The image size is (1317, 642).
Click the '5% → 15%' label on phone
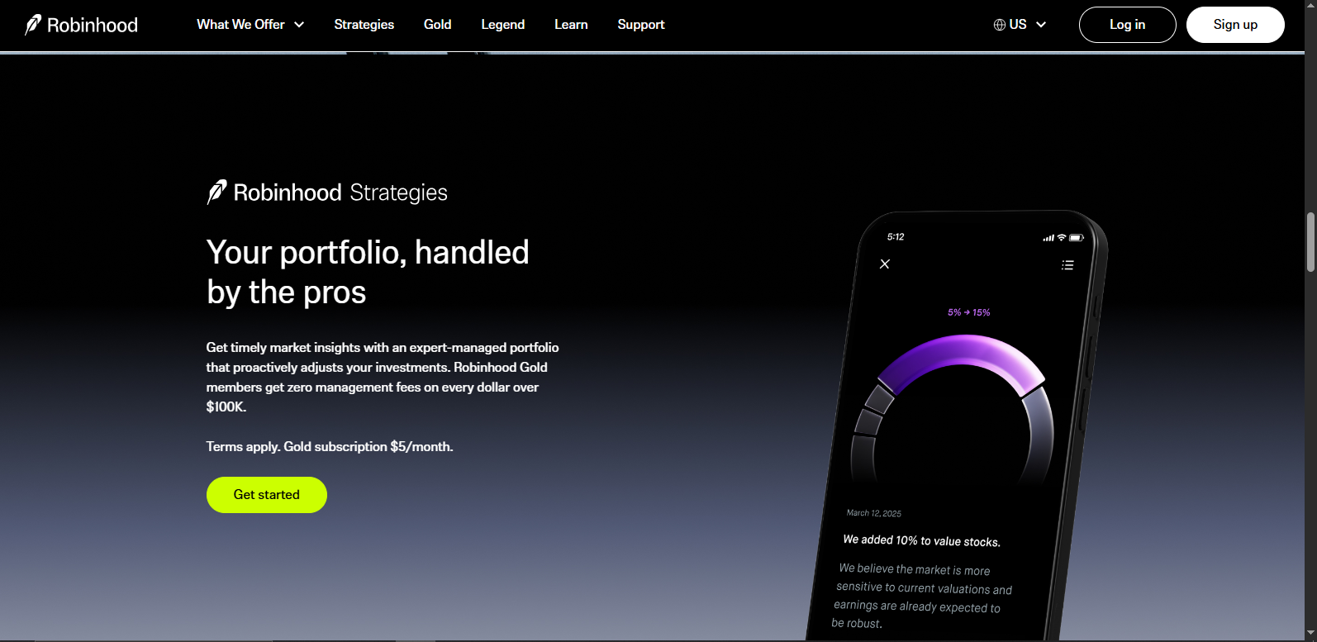969,312
